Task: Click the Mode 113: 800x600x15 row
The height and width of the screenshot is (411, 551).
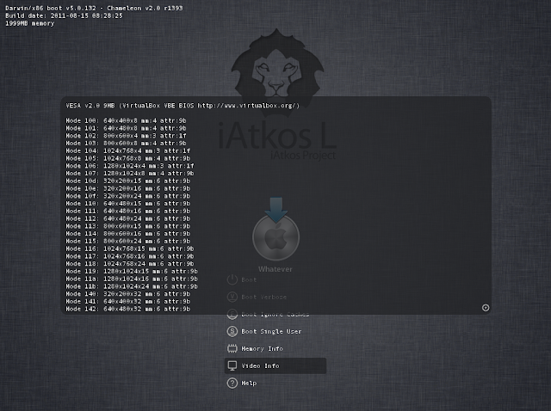Action: pyautogui.click(x=128, y=226)
